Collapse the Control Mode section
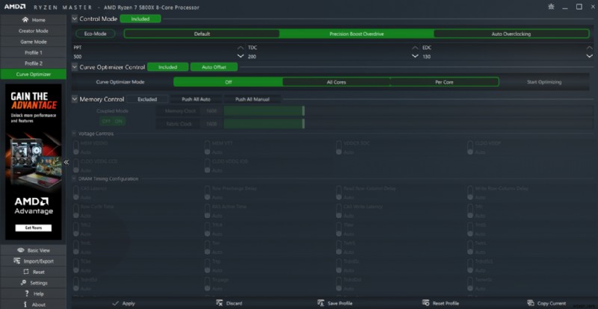Viewport: 598px width, 309px height. pyautogui.click(x=74, y=19)
